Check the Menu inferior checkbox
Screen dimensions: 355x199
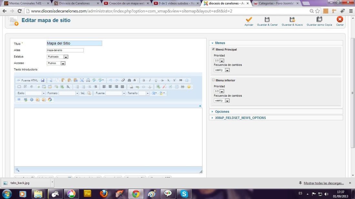213,80
